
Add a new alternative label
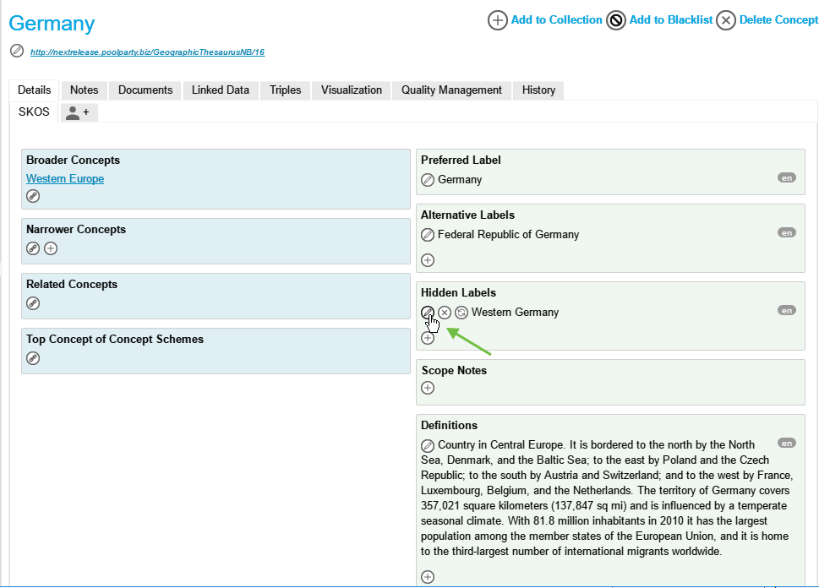[428, 260]
